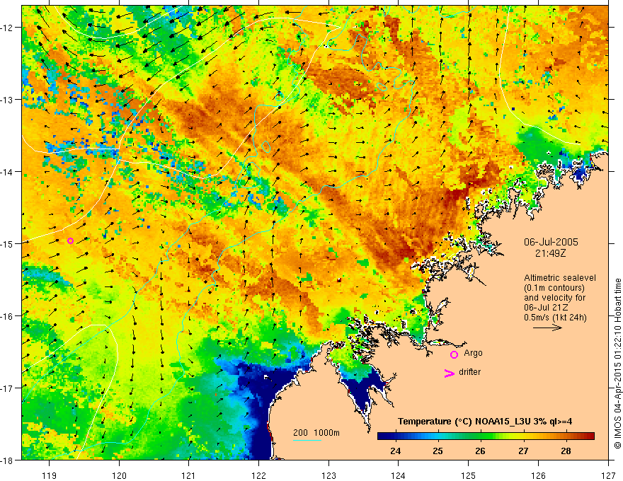Click the latitude axis label -17
Viewport: 623px width, 481px height.
tap(7, 388)
